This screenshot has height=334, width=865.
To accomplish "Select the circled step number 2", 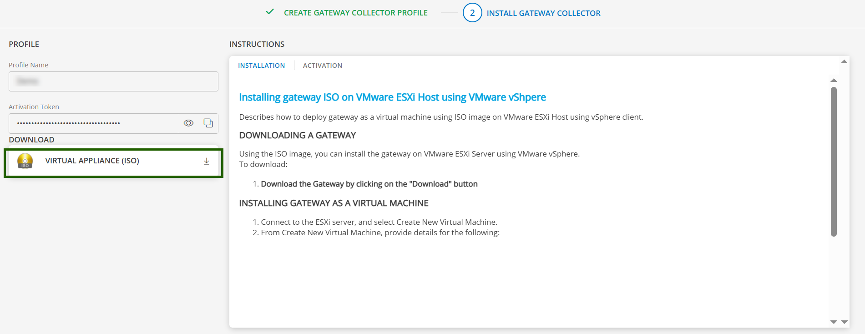I will coord(472,13).
